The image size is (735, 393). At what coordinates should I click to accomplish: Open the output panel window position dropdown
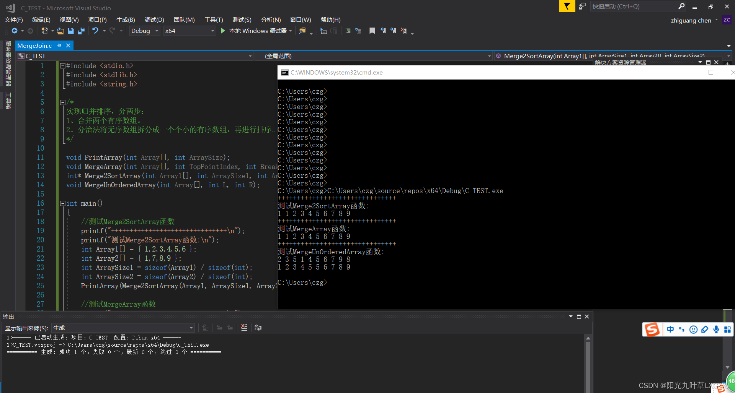click(571, 317)
